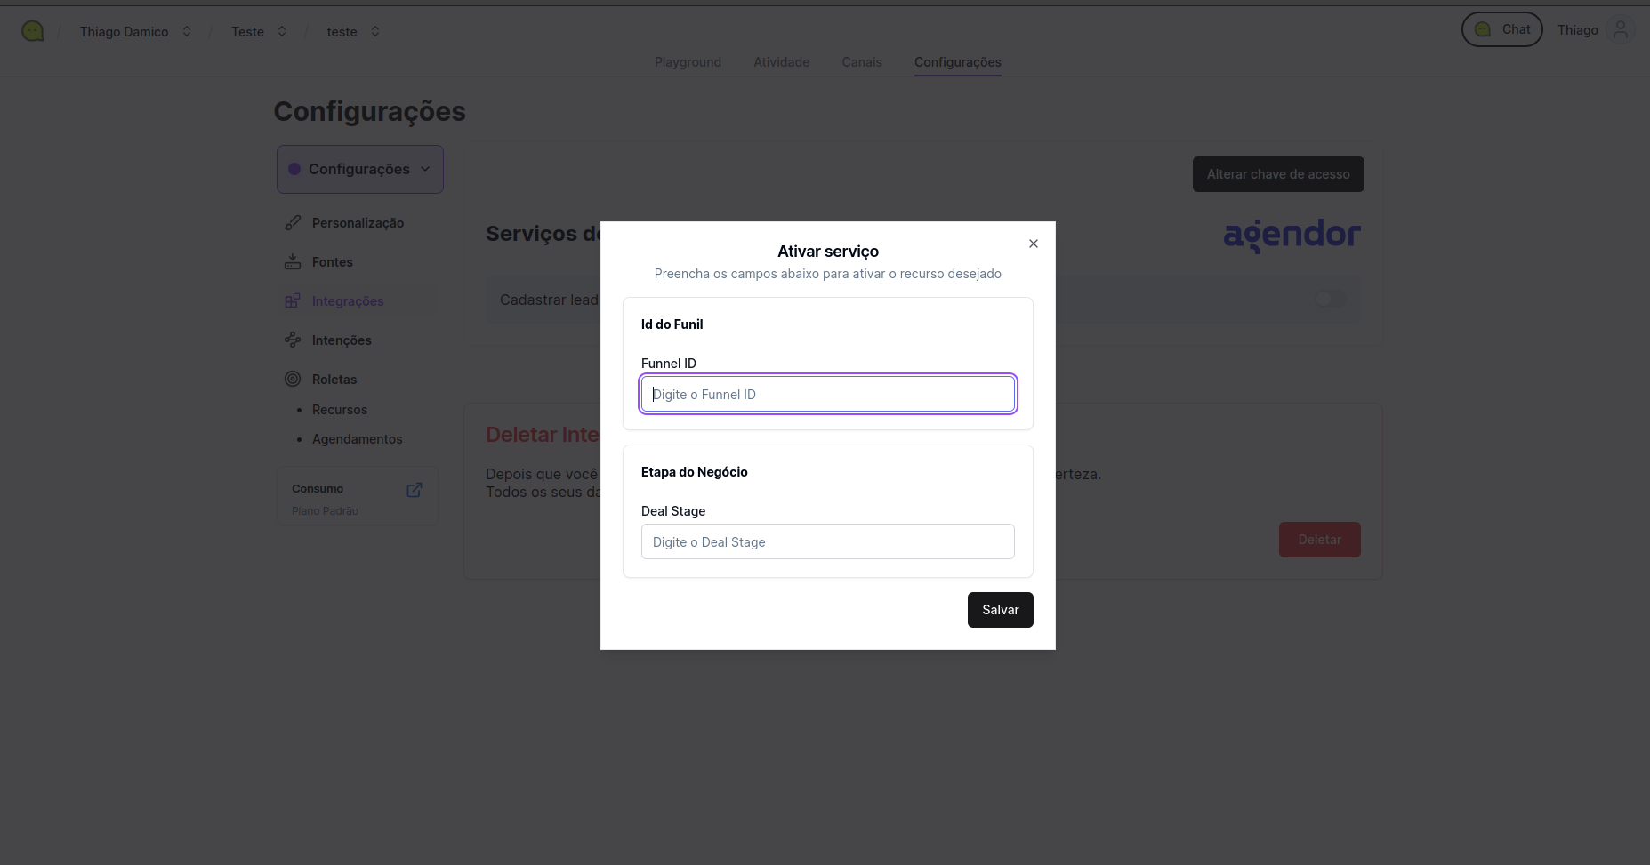Focus the Deal Stage input field

click(827, 541)
